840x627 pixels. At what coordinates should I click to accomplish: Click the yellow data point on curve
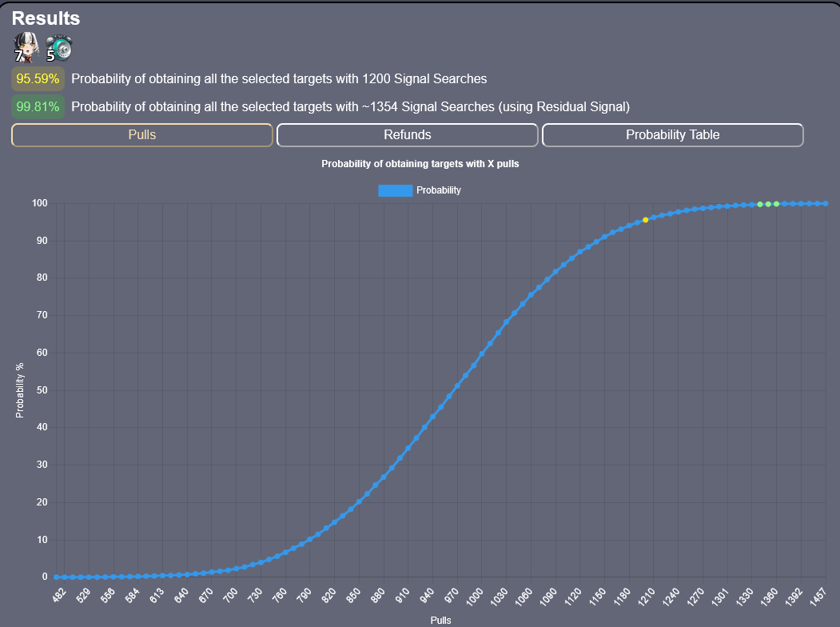646,220
